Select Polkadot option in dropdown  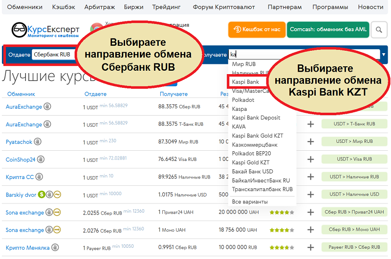coord(243,100)
